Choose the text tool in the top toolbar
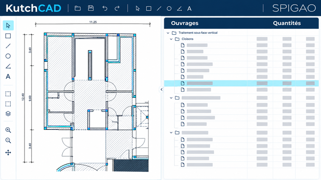The image size is (321, 180). coord(189,8)
